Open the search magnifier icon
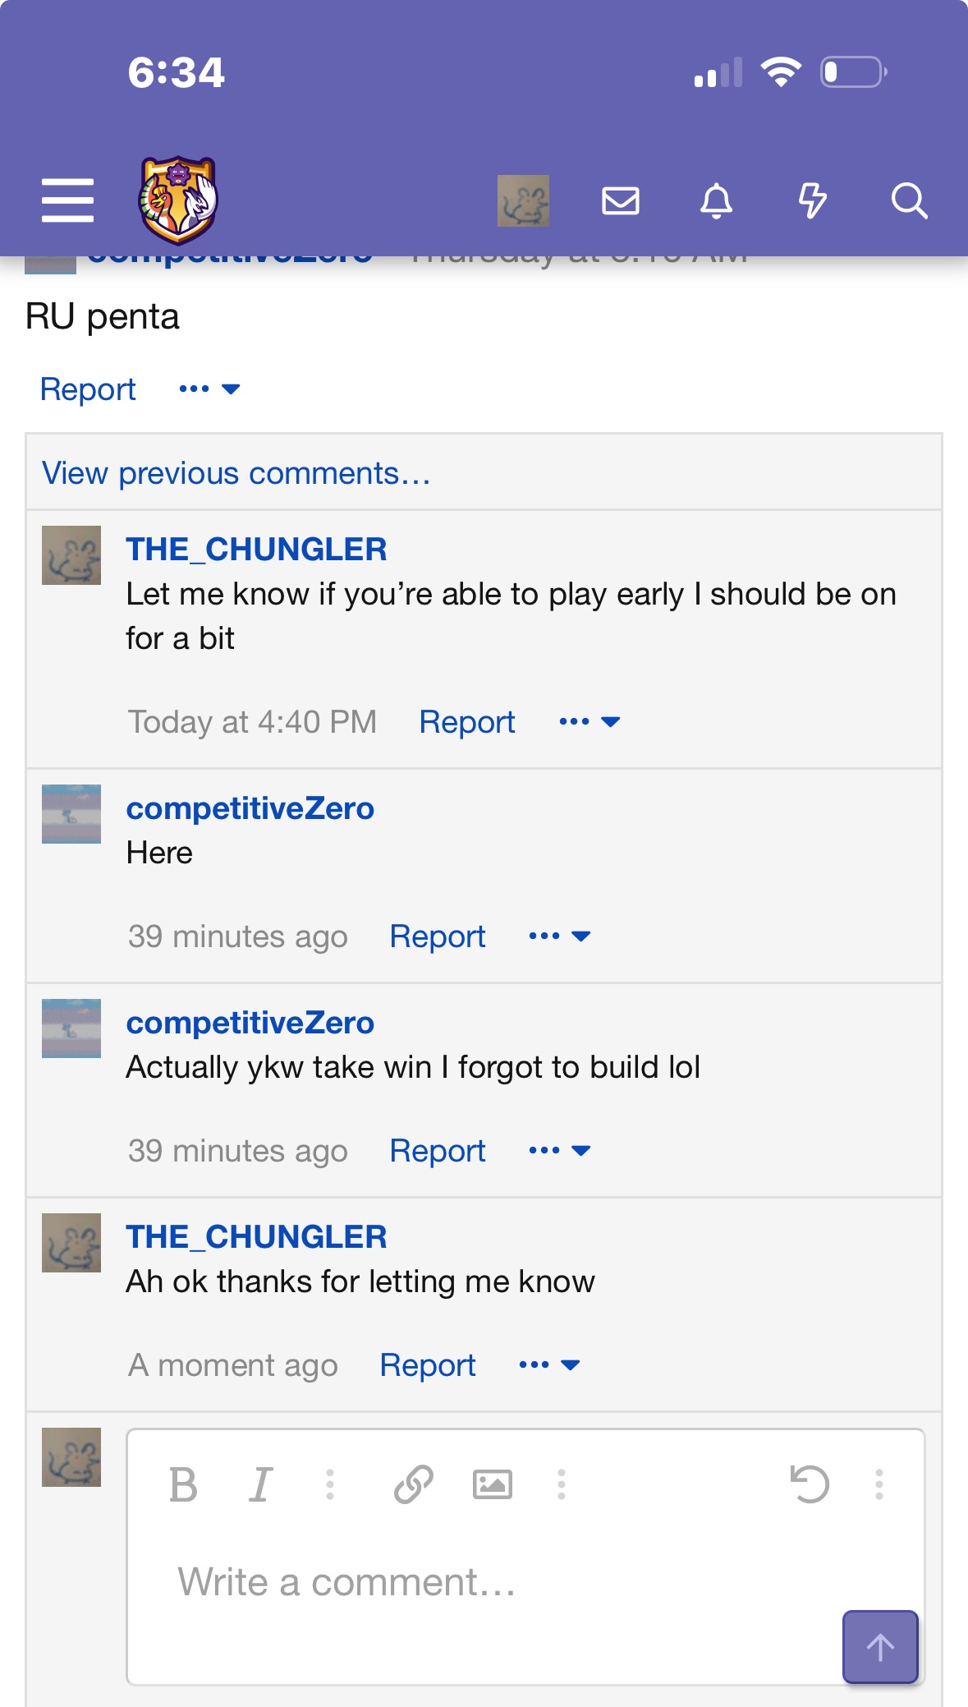This screenshot has height=1707, width=968. 909,200
